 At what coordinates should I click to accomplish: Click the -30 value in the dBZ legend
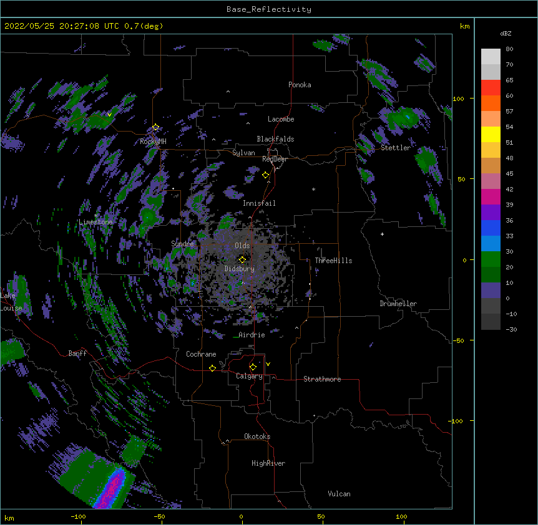[511, 329]
